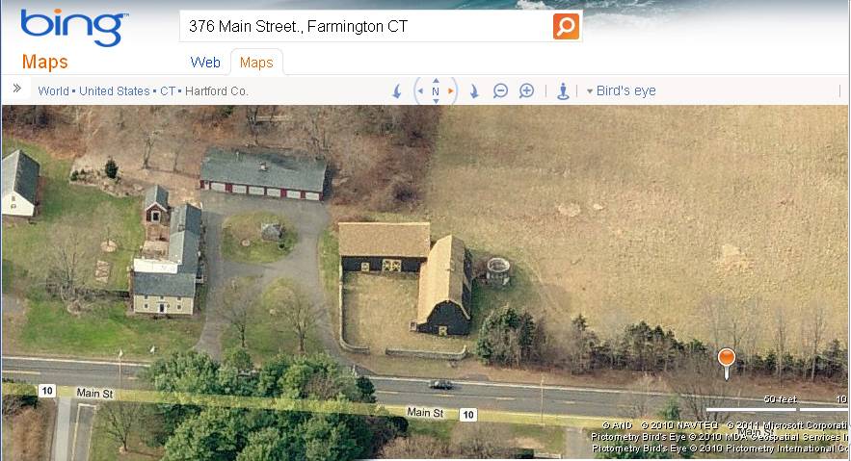Expand the sidebar with double chevron
The width and height of the screenshot is (851, 461).
[x=17, y=89]
